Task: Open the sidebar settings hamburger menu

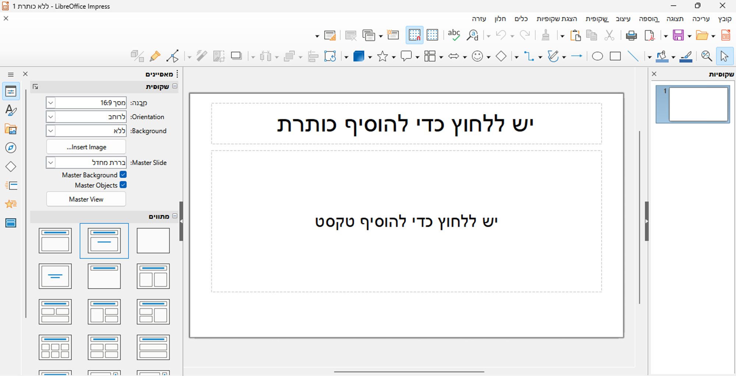Action: pyautogui.click(x=11, y=74)
